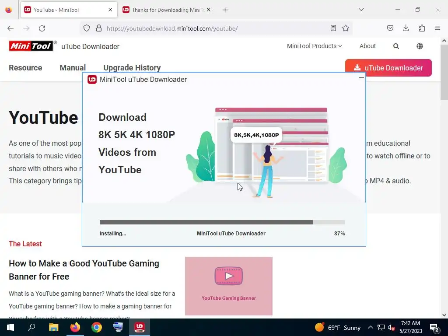The width and height of the screenshot is (448, 336).
Task: Open the language globe icon
Action: 420,46
